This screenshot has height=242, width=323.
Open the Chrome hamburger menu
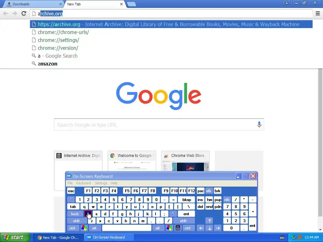pos(318,14)
